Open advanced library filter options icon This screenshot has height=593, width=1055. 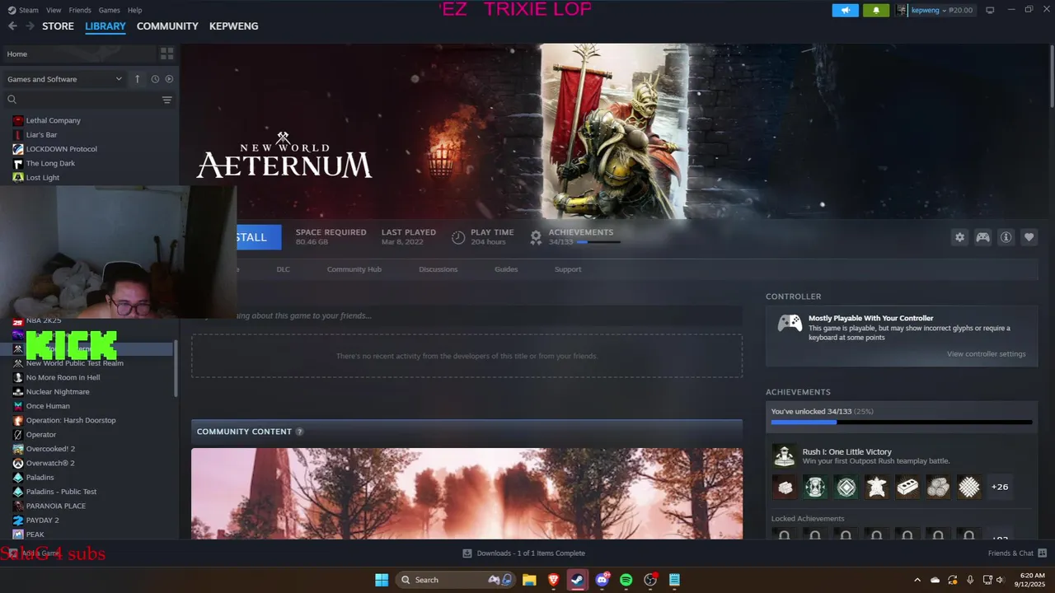[167, 100]
